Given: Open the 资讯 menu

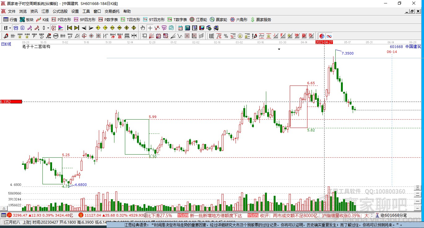Looking at the screenshot, I should (x=34, y=11).
